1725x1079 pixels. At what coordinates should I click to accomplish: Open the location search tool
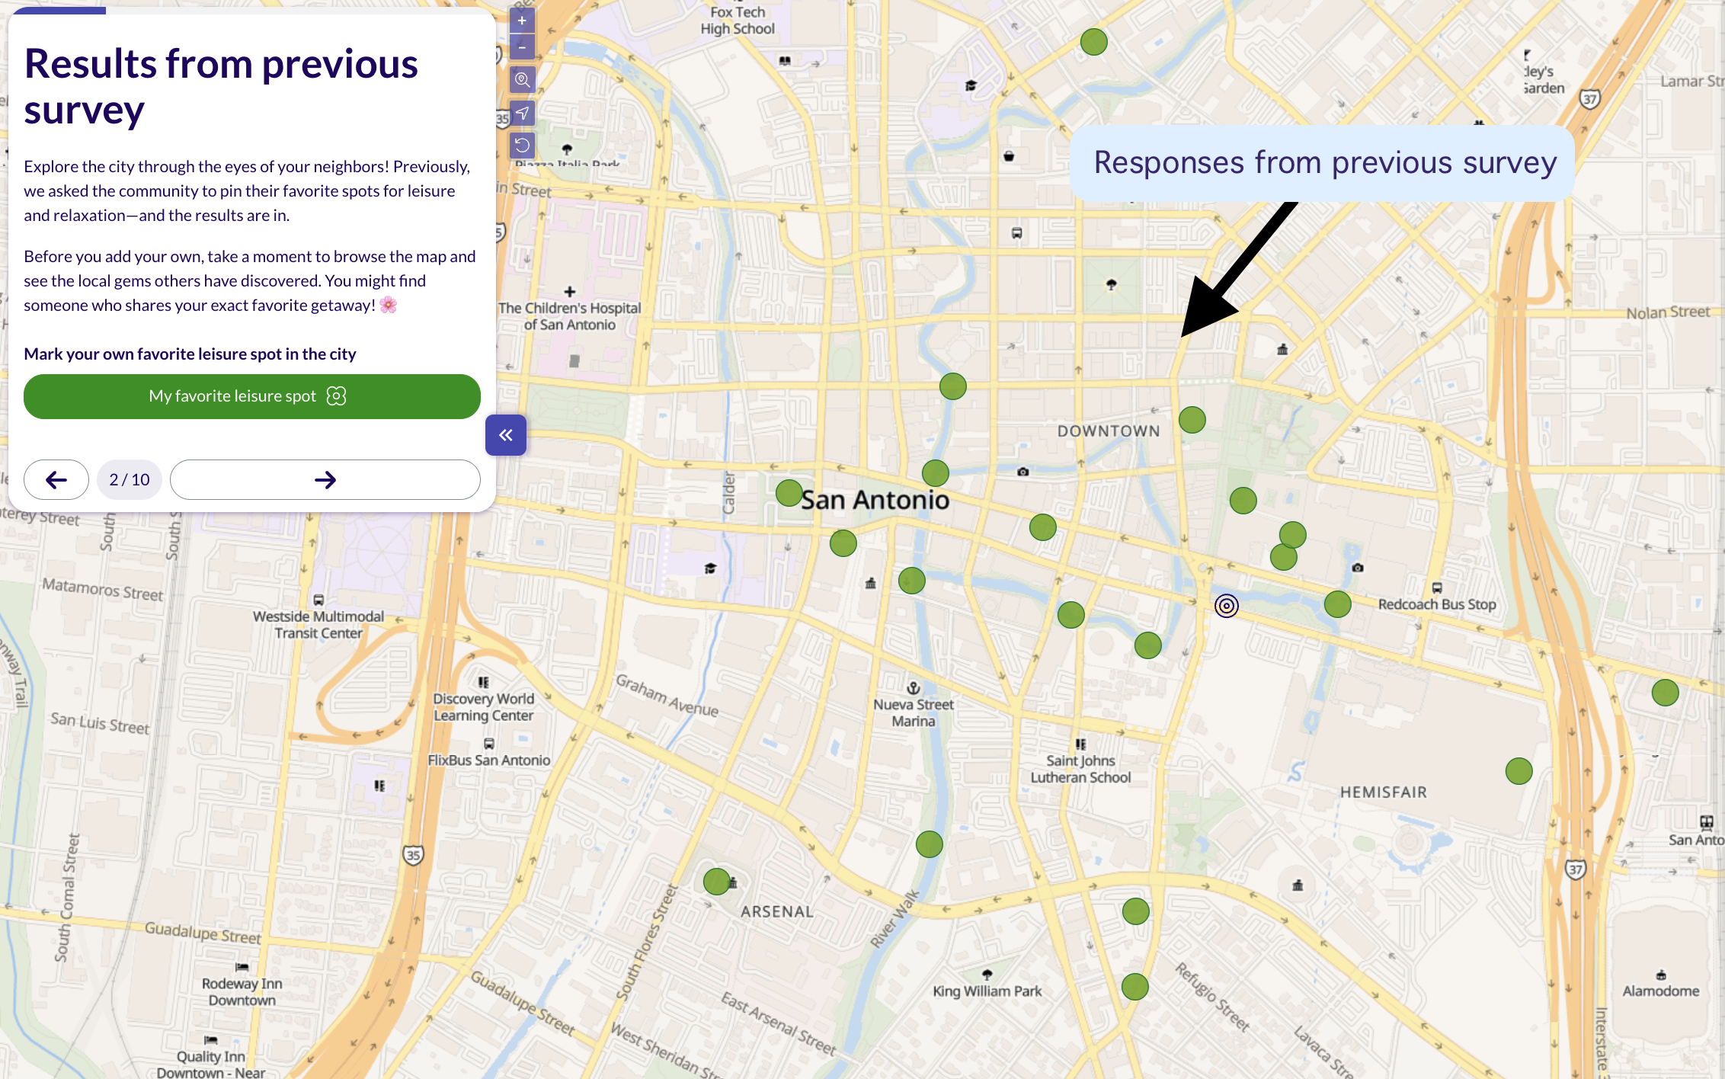coord(522,80)
